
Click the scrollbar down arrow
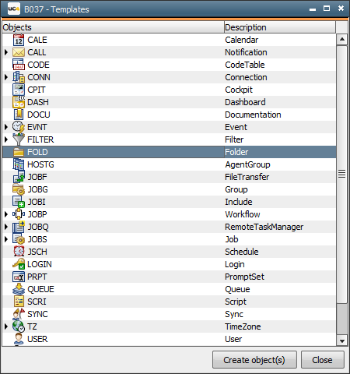pos(342,340)
